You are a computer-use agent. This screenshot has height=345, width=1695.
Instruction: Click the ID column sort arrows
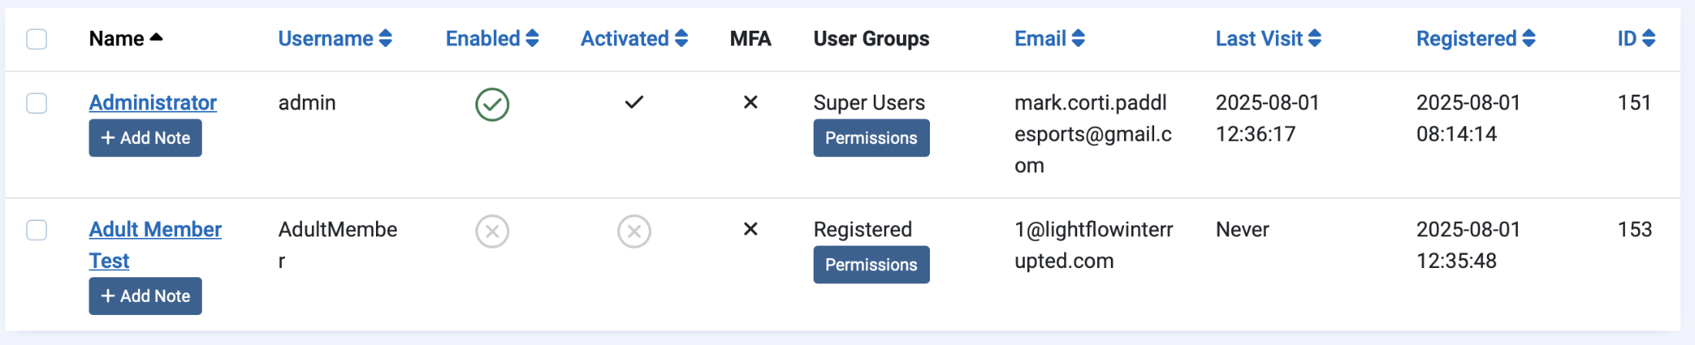(x=1649, y=39)
